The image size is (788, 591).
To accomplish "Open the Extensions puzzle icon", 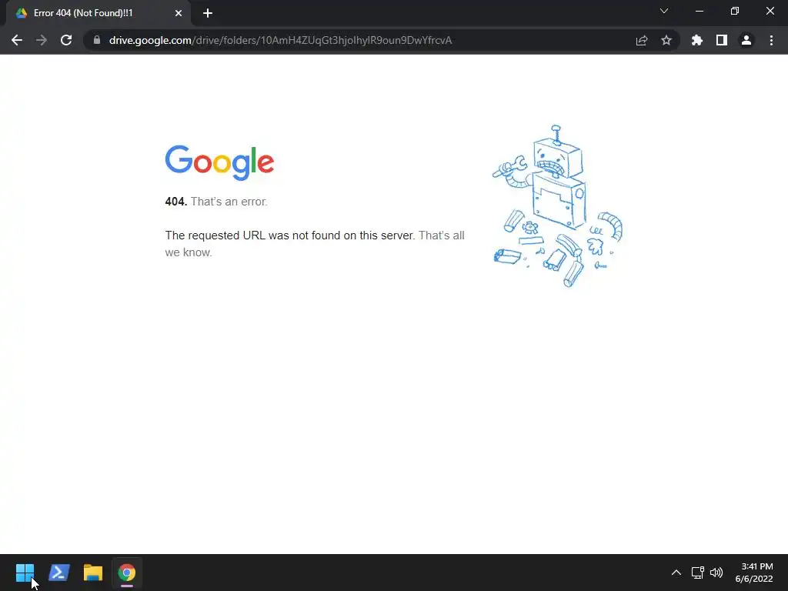I will [697, 40].
